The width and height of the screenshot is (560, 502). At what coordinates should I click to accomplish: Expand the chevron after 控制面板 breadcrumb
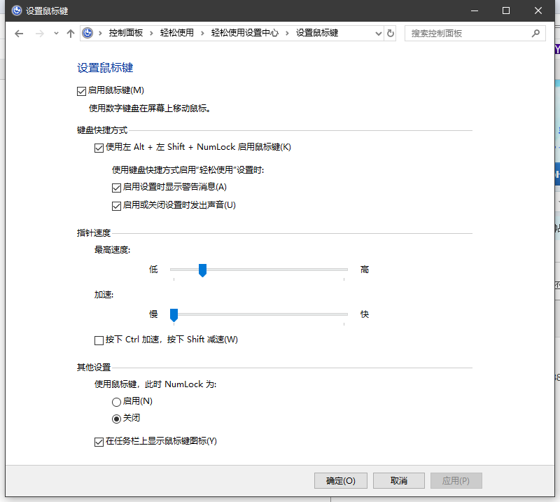152,33
